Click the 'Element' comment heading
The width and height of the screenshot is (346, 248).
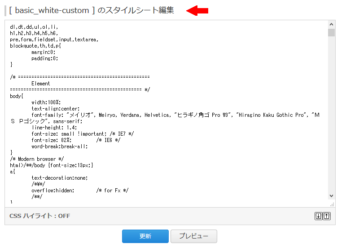[40, 84]
